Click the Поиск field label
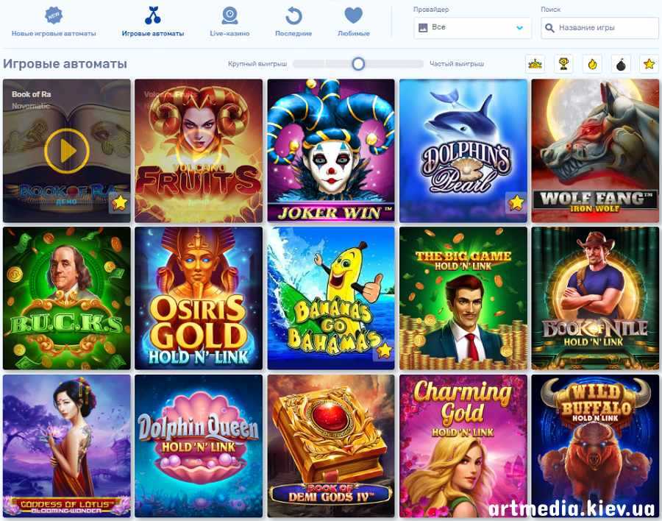 (x=551, y=10)
